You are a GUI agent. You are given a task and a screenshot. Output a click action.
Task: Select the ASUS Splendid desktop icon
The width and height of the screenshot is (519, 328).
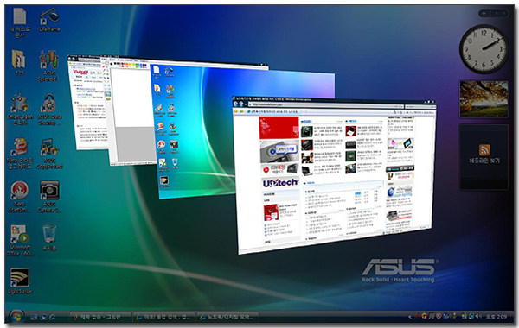coord(49,66)
